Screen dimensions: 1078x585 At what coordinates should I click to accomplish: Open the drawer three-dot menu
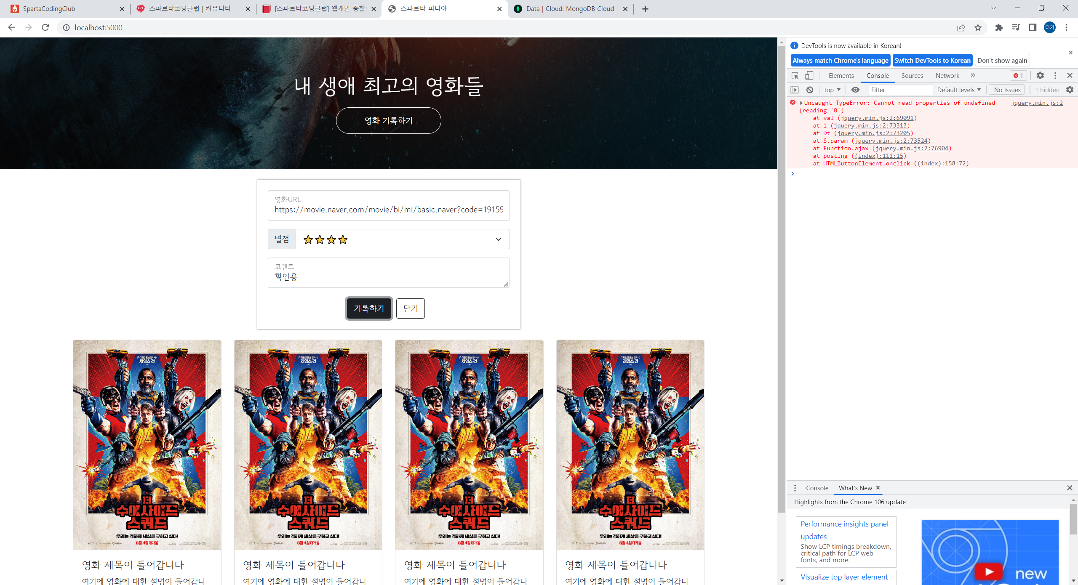[795, 488]
